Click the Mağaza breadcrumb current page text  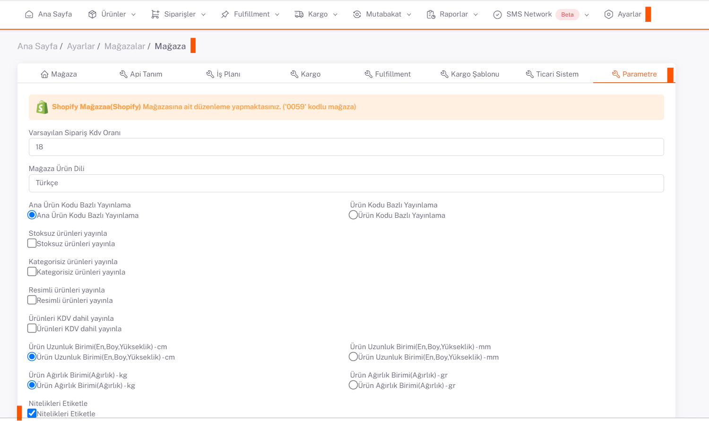170,46
